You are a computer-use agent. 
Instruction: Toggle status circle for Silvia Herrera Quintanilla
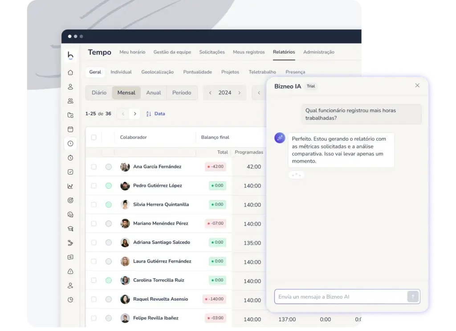coord(109,204)
